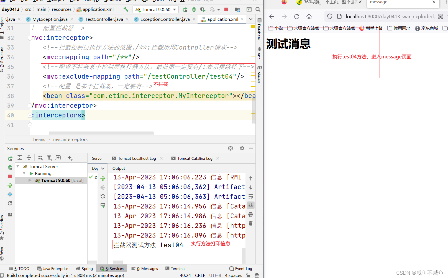
Task: Rerun Tomcat 9.0.60 from the toolbar
Action: tap(185, 10)
